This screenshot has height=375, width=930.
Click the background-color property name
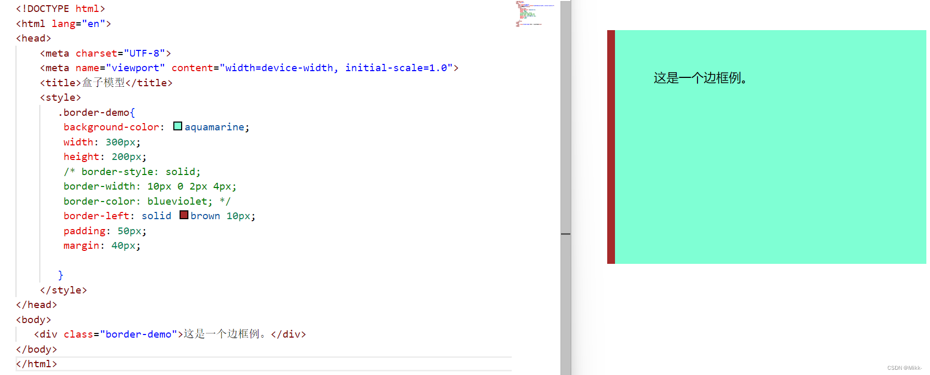pyautogui.click(x=111, y=127)
